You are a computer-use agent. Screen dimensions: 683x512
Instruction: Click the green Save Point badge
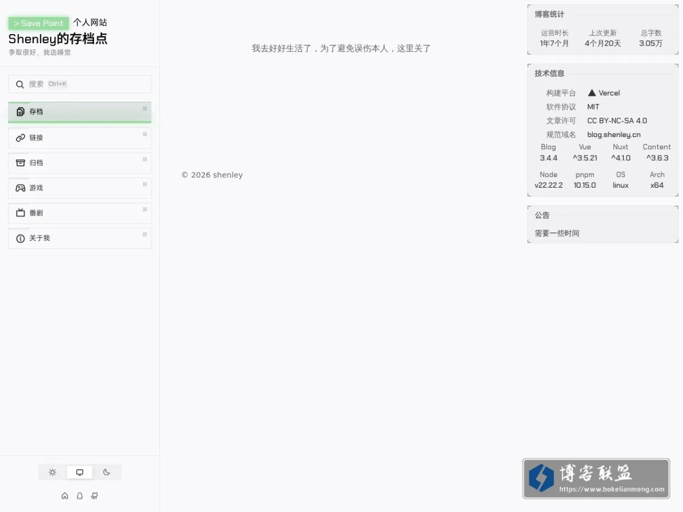click(39, 23)
